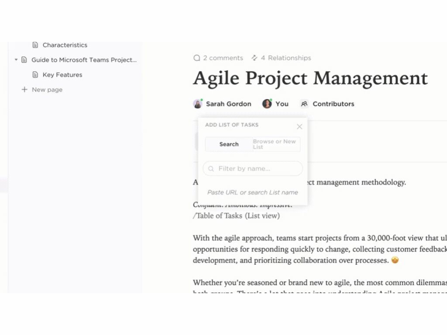Click the magnifier icon in filter field

click(x=211, y=169)
